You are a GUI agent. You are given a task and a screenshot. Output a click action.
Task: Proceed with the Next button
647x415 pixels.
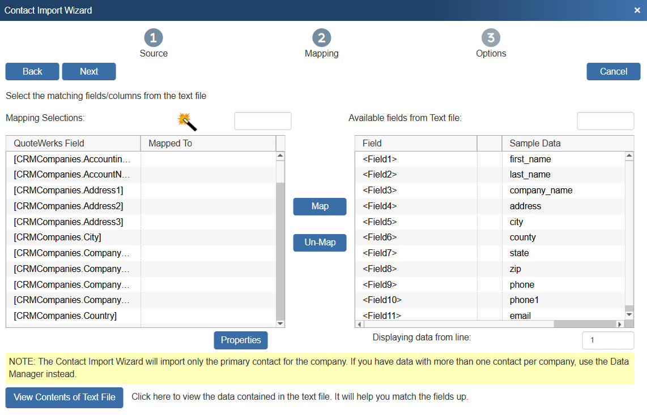[x=89, y=71]
